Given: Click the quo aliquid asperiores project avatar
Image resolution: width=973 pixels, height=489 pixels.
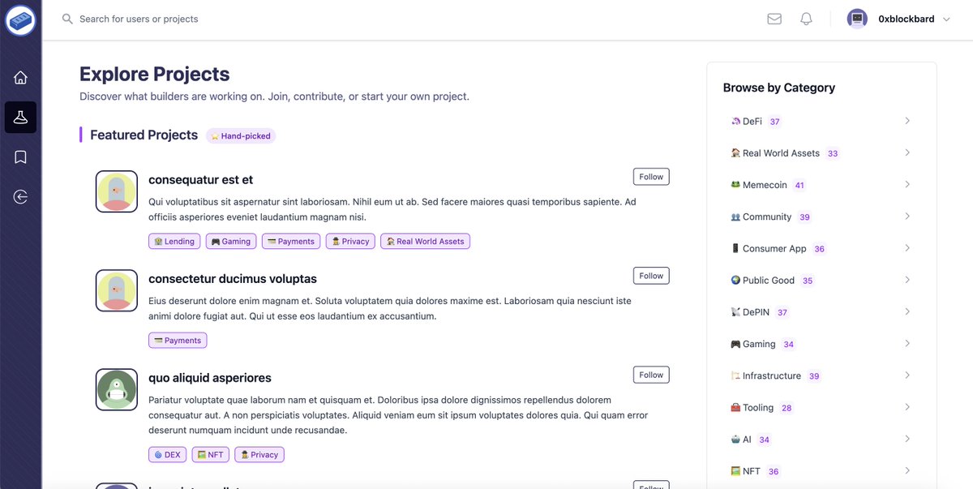Looking at the screenshot, I should pos(116,389).
